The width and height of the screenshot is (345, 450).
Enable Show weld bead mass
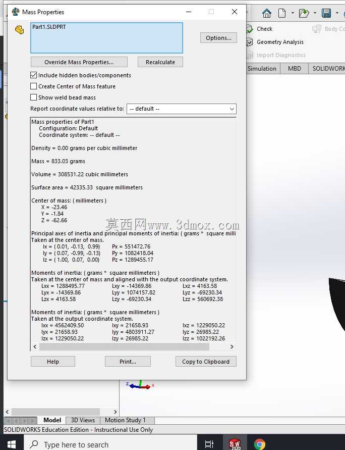tap(33, 97)
